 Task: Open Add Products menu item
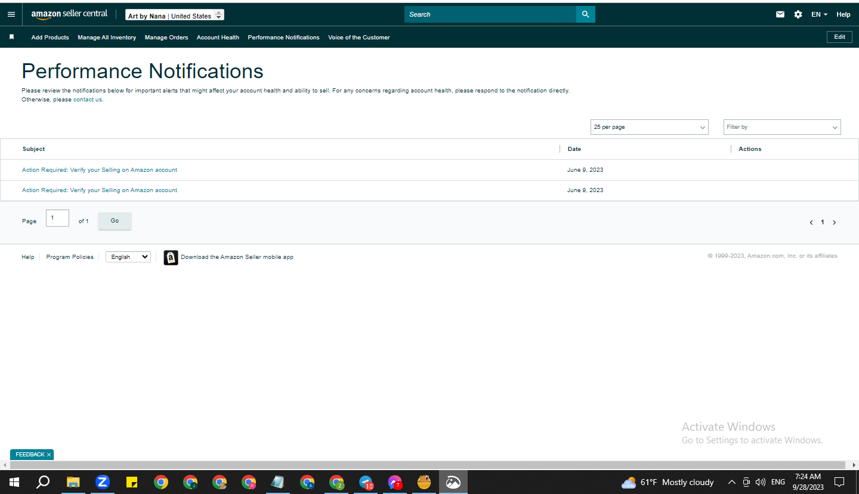pyautogui.click(x=50, y=37)
